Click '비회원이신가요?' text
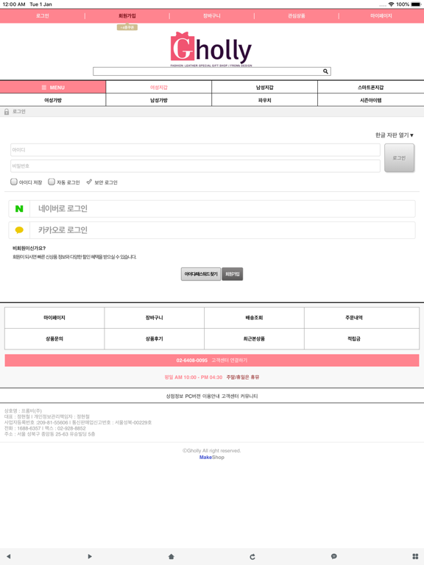 pos(29,248)
